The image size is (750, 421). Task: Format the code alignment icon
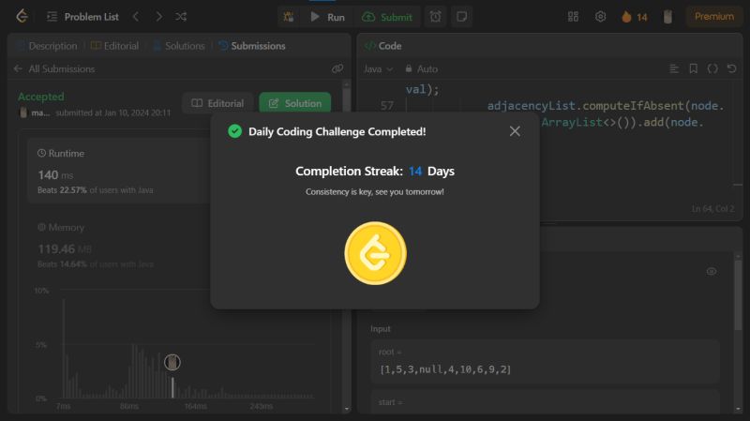674,68
